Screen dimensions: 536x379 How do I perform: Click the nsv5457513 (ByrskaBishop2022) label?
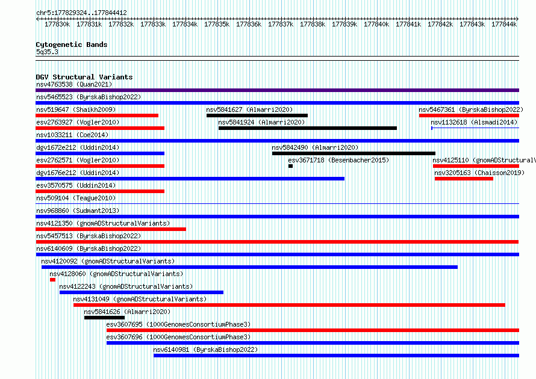(89, 236)
